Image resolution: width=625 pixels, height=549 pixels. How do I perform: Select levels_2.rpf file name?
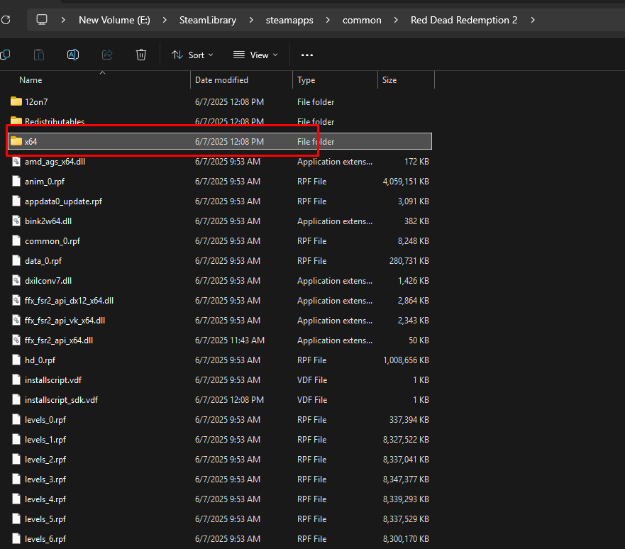click(45, 460)
